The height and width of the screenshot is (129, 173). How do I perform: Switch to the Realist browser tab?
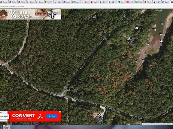[x=4, y=2]
